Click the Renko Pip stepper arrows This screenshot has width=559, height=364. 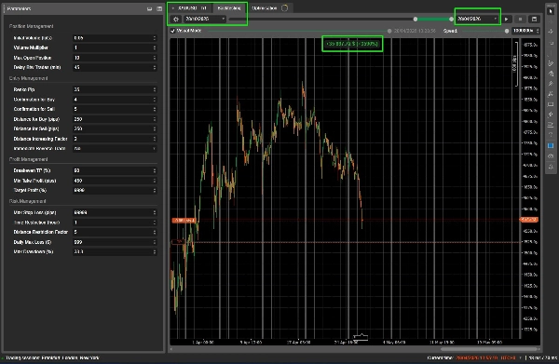[x=155, y=89]
